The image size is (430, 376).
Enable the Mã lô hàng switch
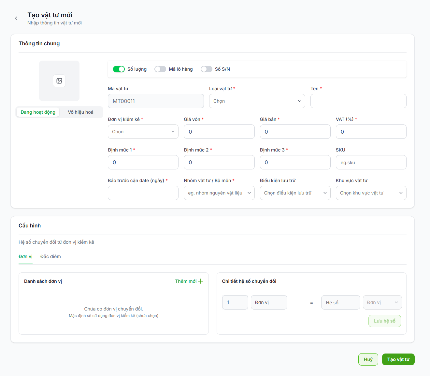pos(160,69)
